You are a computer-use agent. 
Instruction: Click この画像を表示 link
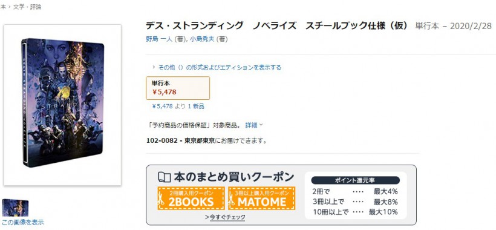(22, 222)
